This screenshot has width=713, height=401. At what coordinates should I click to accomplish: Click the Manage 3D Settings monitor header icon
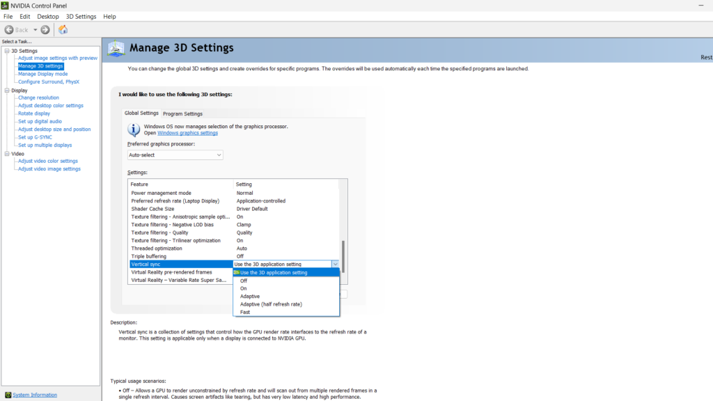click(115, 48)
